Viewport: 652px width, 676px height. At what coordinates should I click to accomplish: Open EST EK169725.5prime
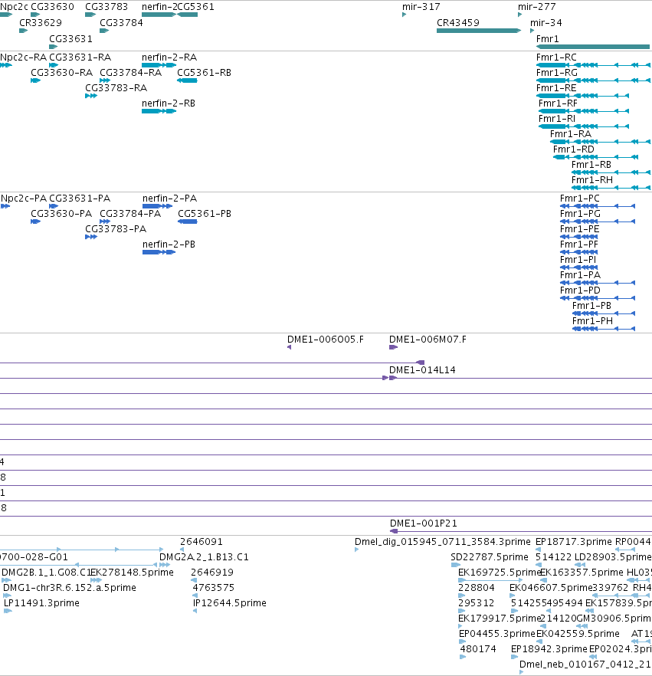point(499,572)
